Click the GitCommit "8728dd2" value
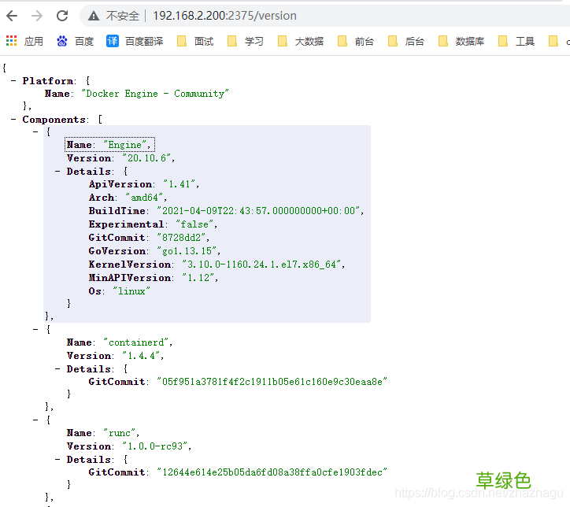 [x=182, y=238]
